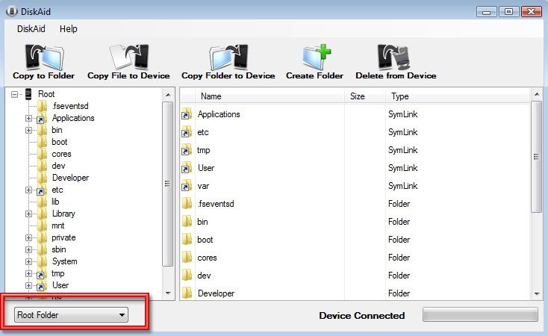Click the Copy to Folder toolbar icon
This screenshot has width=548, height=336.
click(44, 57)
